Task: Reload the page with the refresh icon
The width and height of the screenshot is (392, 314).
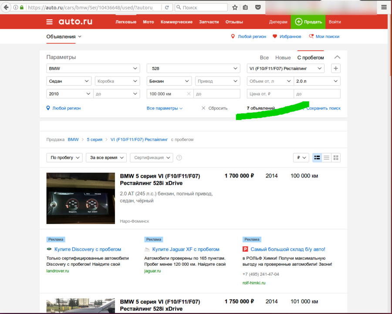Action: 167,7
